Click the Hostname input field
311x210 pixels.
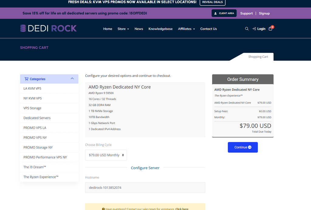(145, 188)
